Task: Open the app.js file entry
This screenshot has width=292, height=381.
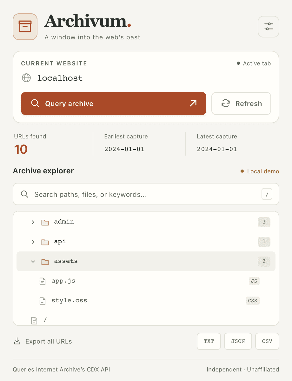Action: click(x=146, y=281)
